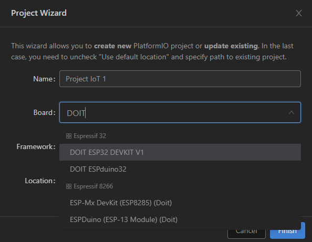Click the Name field label
Screen dimensions: 312x242
[44, 79]
